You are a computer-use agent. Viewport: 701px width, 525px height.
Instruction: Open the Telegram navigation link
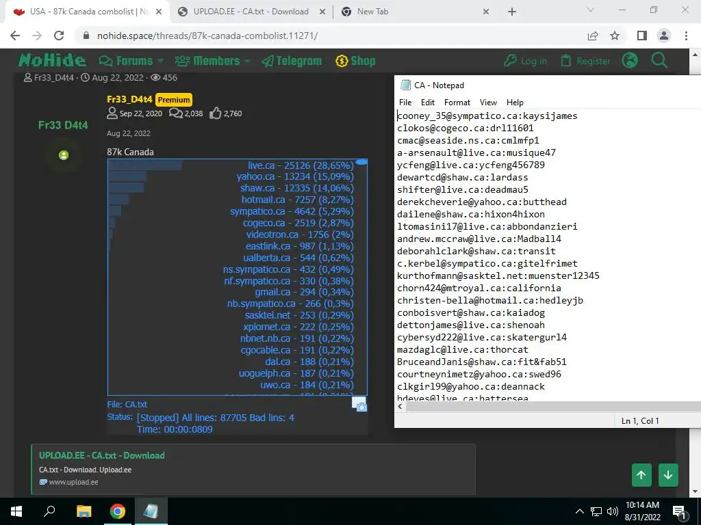coord(292,61)
